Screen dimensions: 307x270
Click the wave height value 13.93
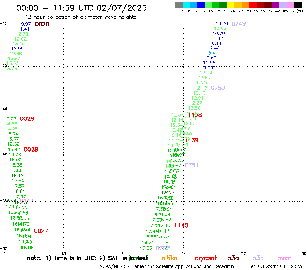coord(13,63)
